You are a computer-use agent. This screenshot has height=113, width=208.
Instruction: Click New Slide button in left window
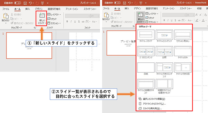(42, 19)
